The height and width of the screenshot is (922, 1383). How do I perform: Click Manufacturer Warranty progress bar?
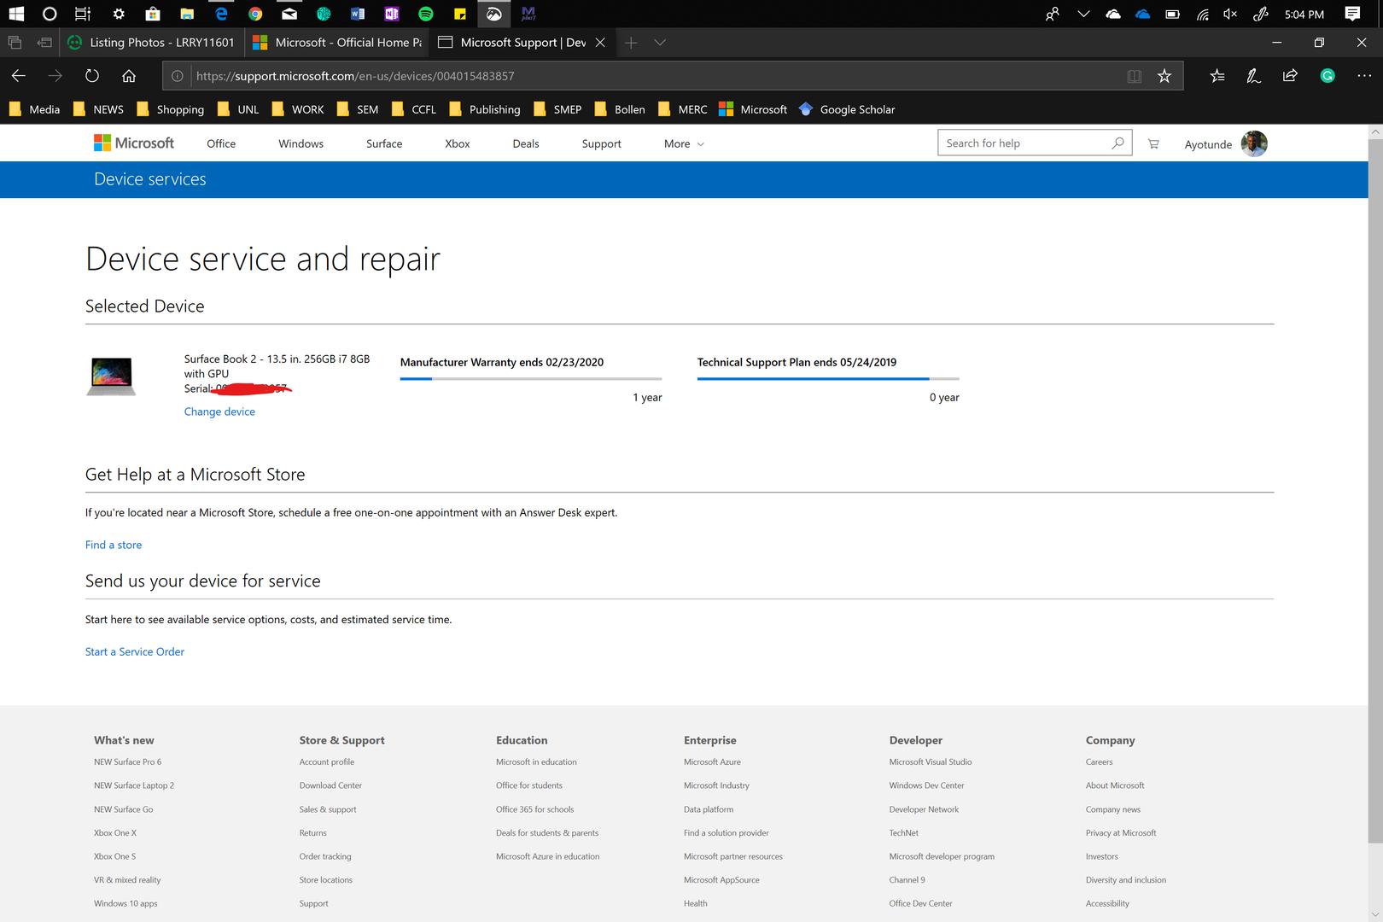(531, 378)
